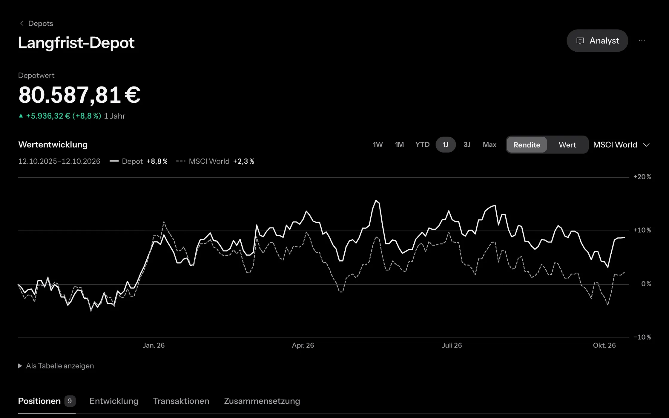Click the gain text +5.936,32 € (+8,8 %)

point(64,116)
